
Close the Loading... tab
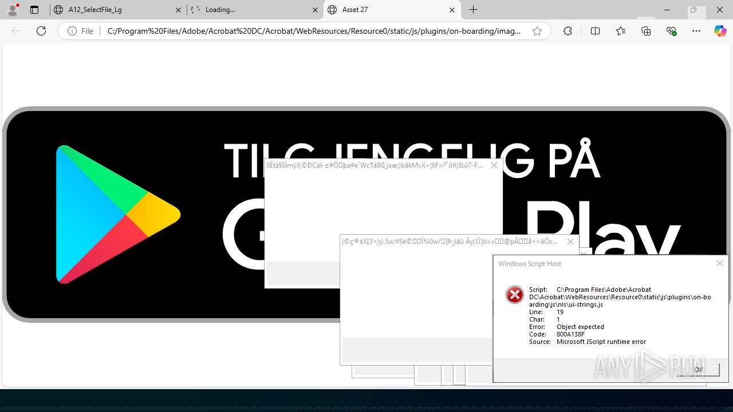[315, 10]
